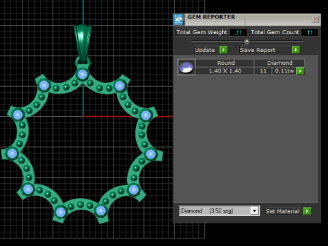Click the Total Gem Weight label

[202, 32]
